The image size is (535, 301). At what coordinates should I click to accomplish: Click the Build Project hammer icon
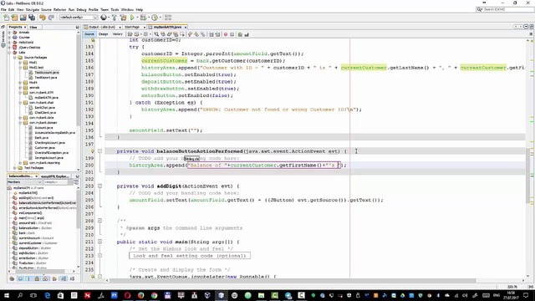coord(115,18)
